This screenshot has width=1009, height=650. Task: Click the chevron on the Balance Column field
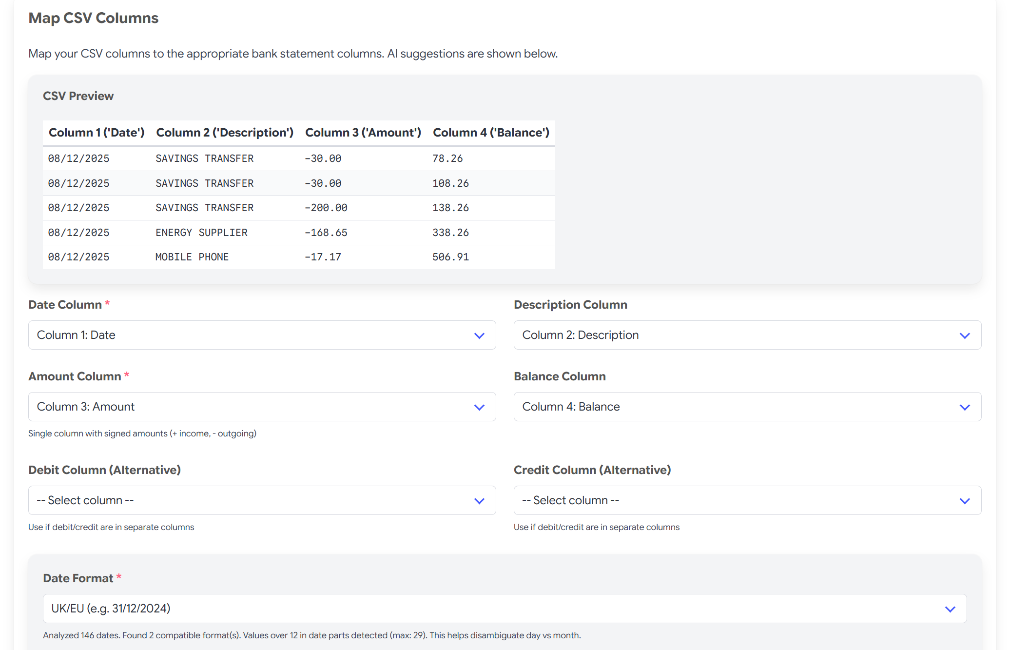[x=964, y=407]
